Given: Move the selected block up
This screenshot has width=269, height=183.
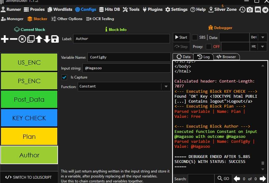Looking at the screenshot, I should [x=39, y=39].
